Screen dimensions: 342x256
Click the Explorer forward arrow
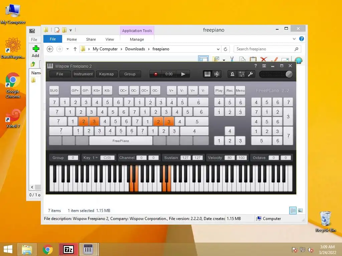point(59,49)
